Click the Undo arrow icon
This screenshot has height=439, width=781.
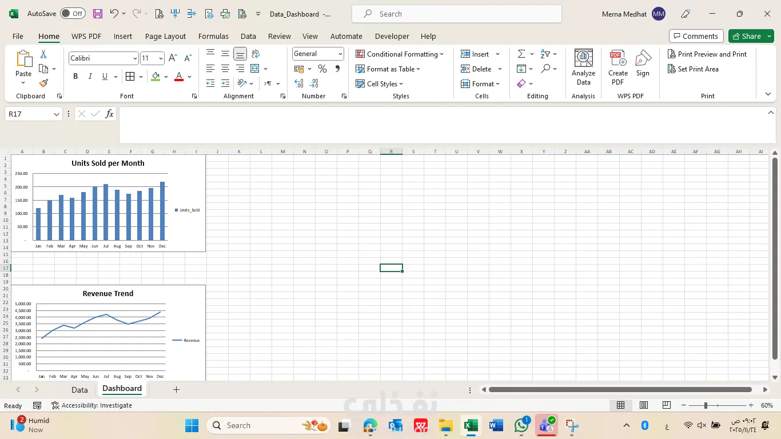pyautogui.click(x=114, y=14)
